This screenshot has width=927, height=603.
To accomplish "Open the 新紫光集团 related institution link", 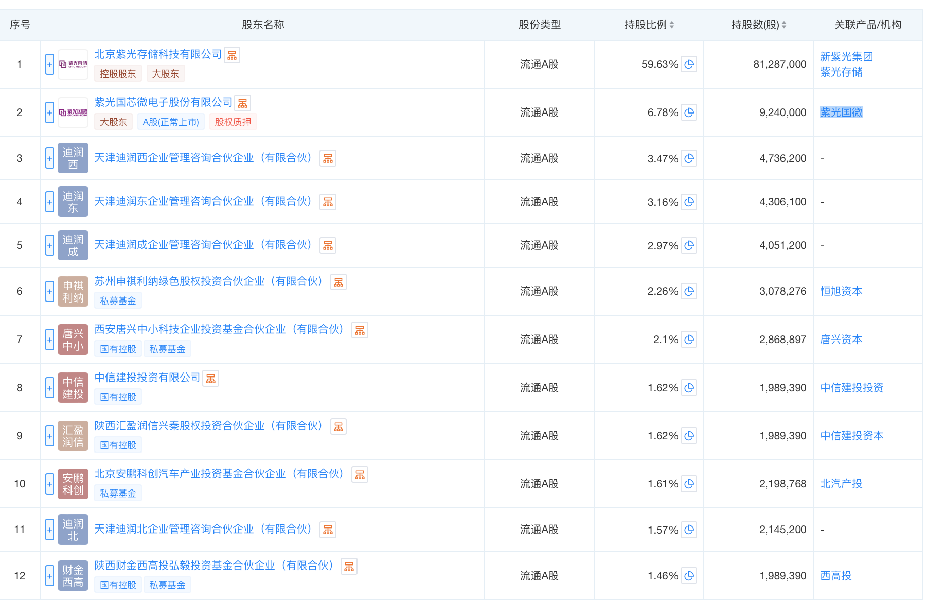I will coord(846,57).
